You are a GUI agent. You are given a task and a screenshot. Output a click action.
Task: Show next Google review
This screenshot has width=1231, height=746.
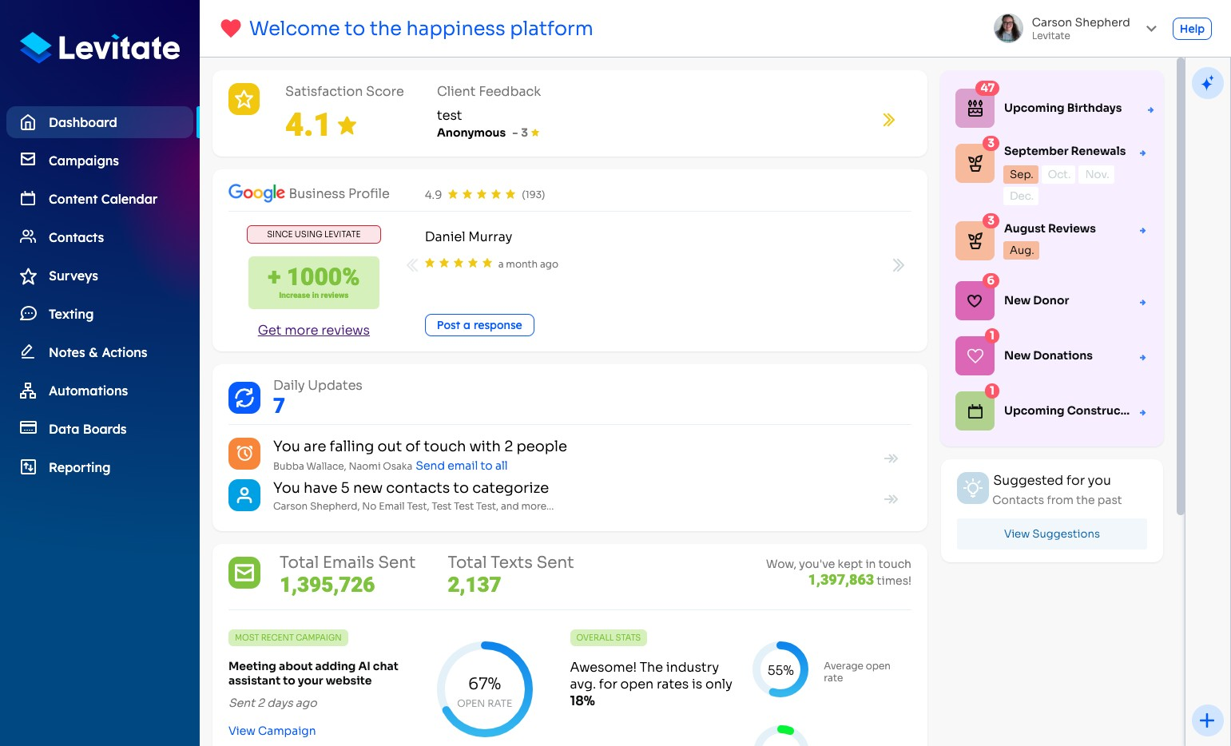pyautogui.click(x=899, y=265)
